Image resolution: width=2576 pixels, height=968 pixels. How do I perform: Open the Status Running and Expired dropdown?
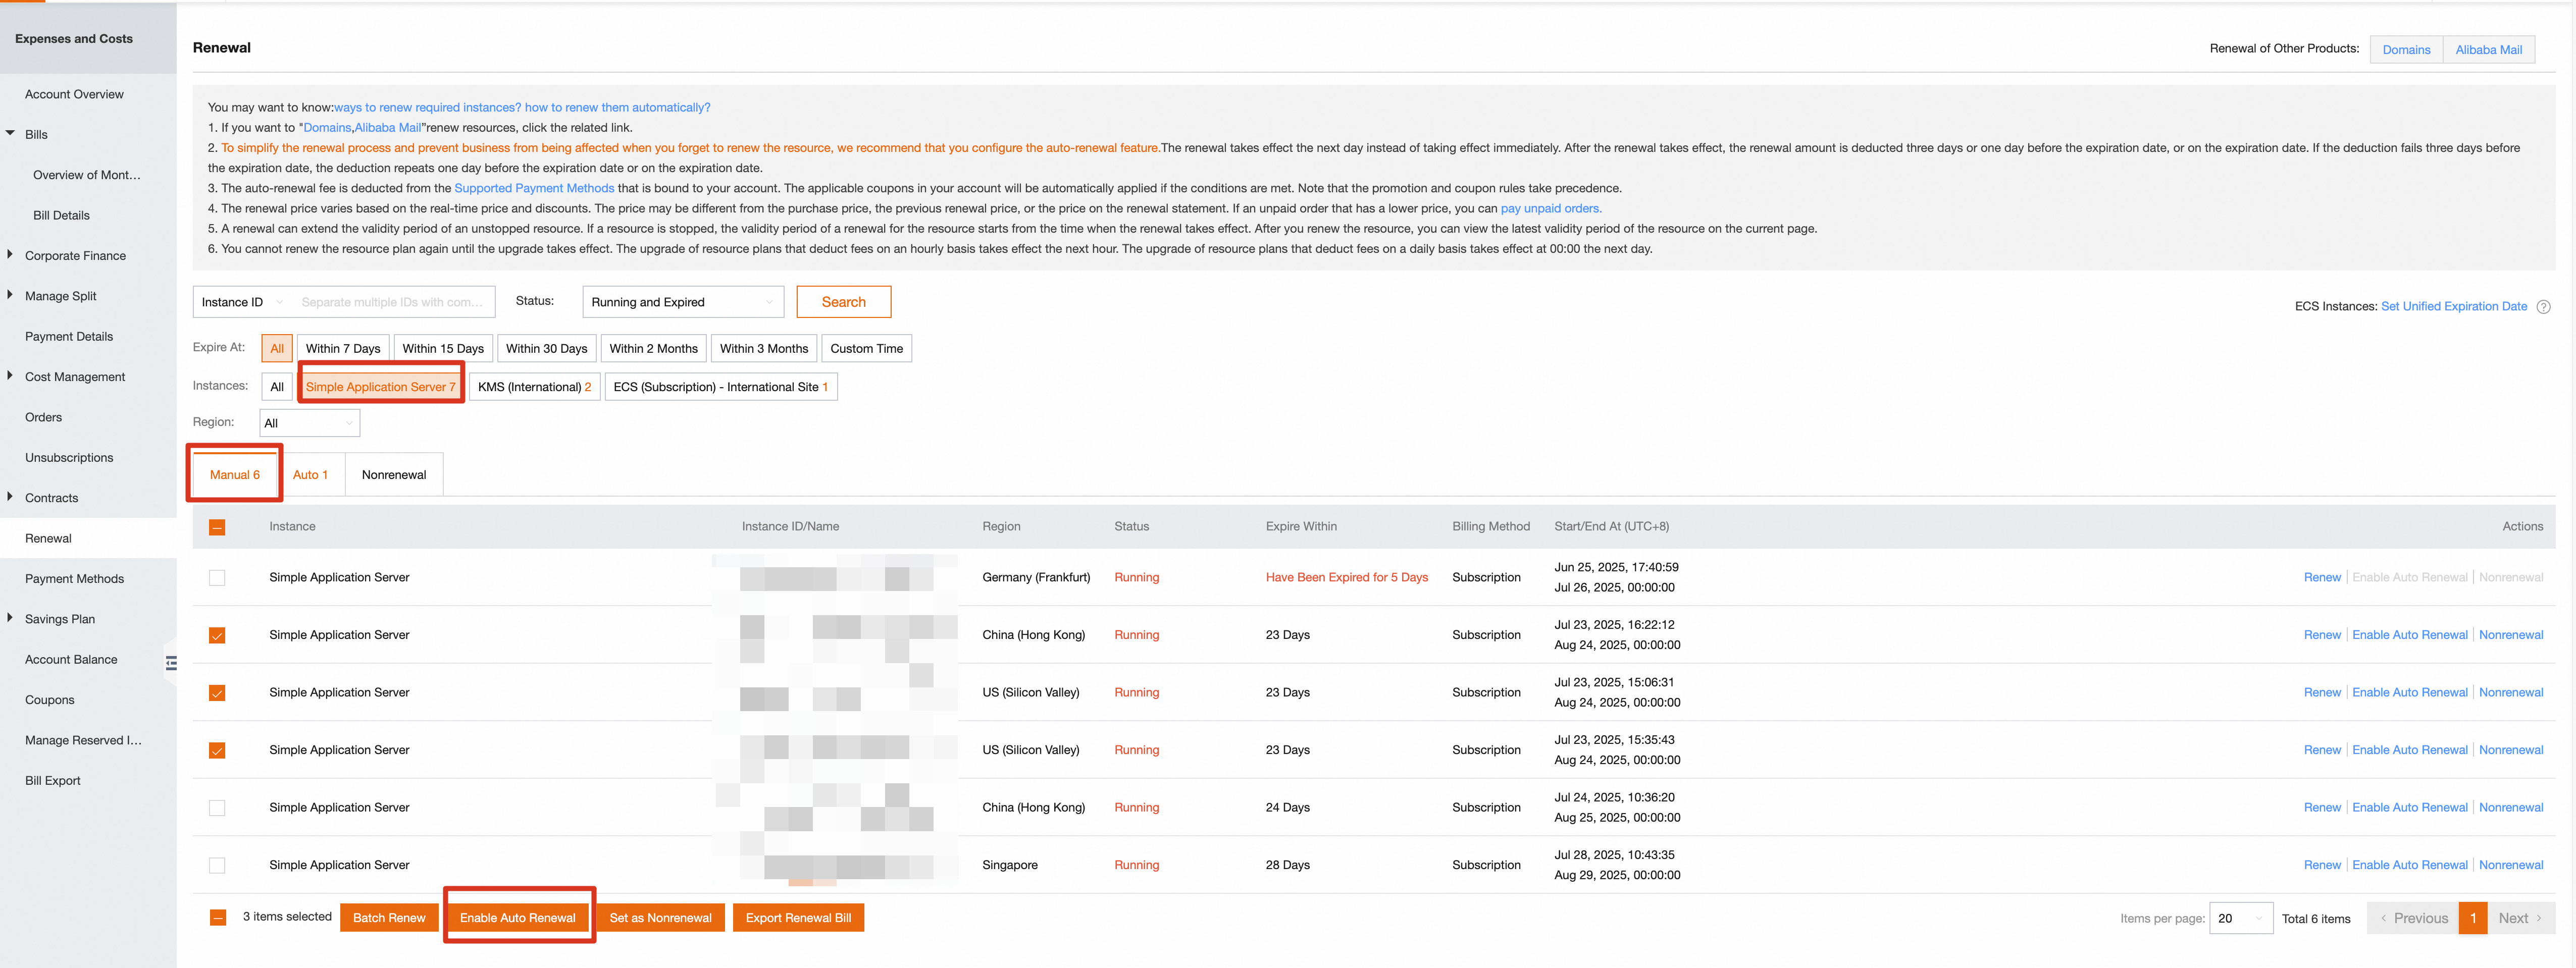(x=683, y=302)
